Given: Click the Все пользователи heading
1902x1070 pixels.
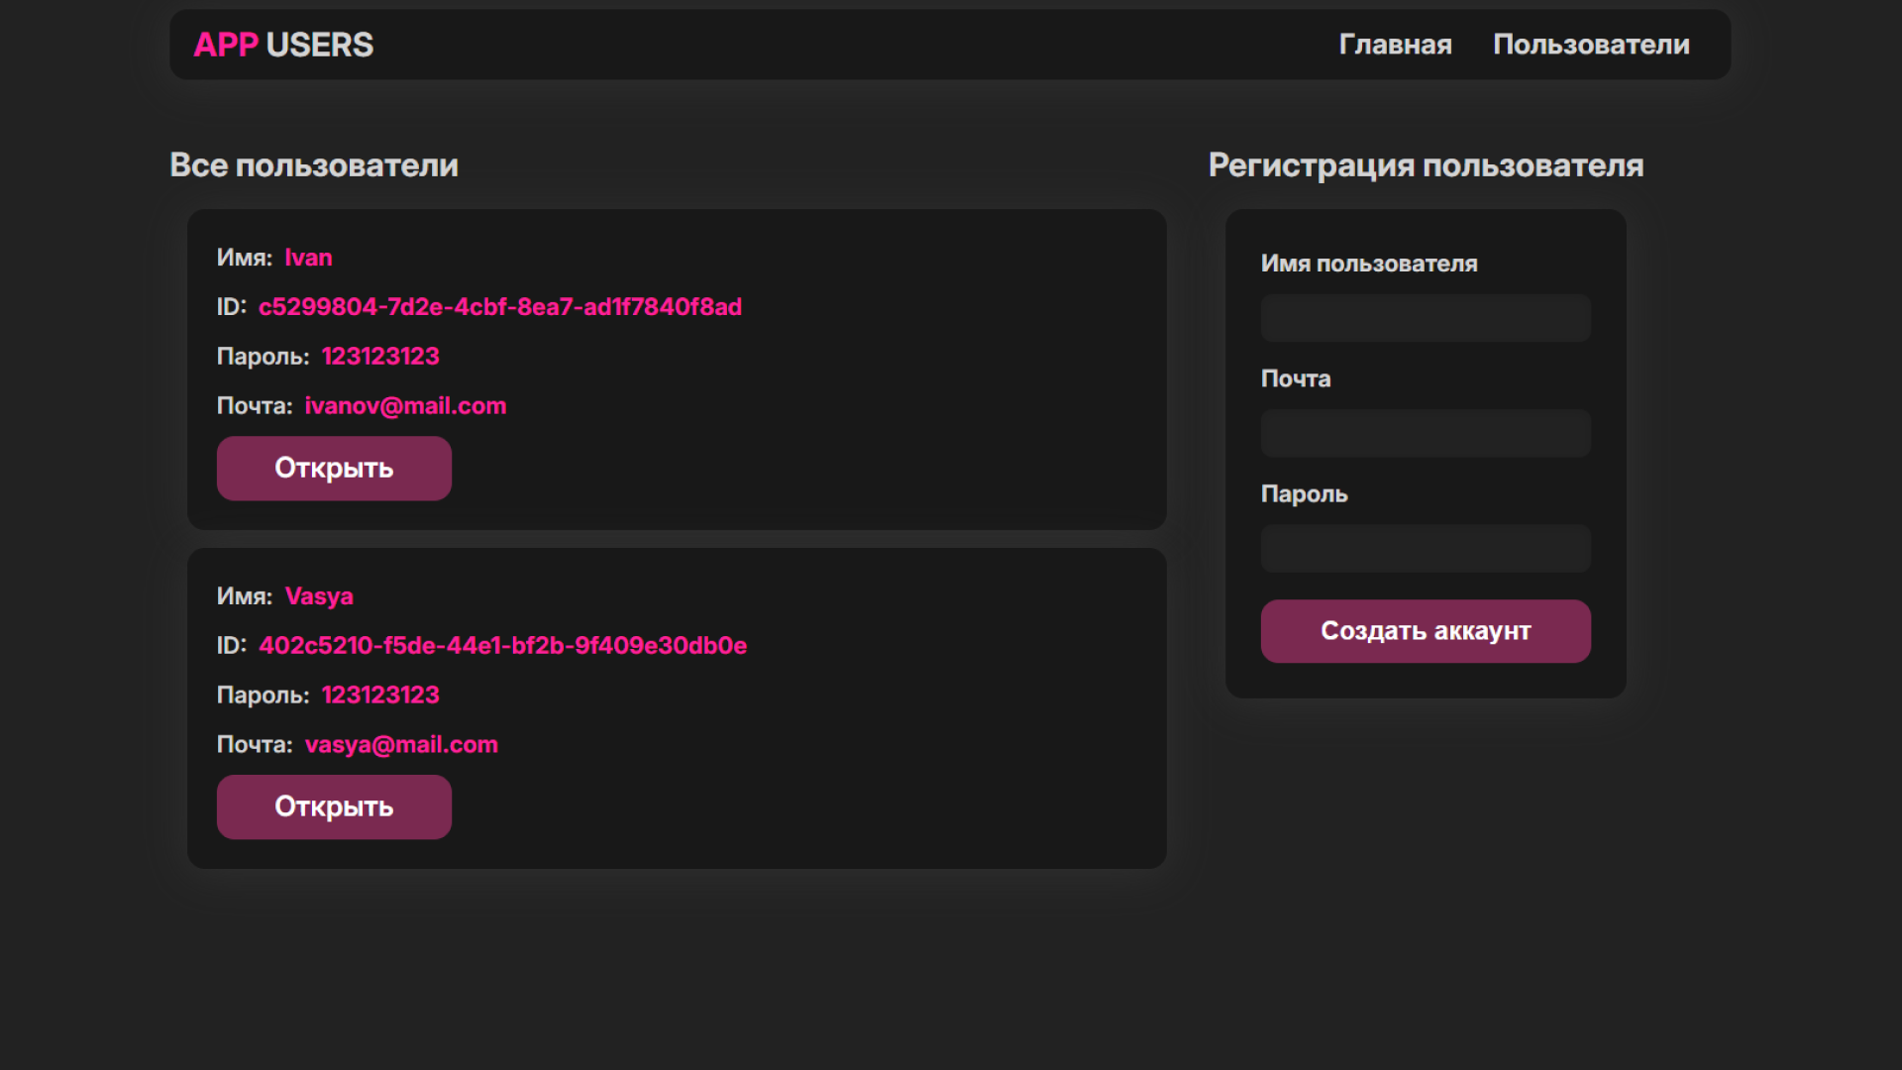Looking at the screenshot, I should 314,165.
